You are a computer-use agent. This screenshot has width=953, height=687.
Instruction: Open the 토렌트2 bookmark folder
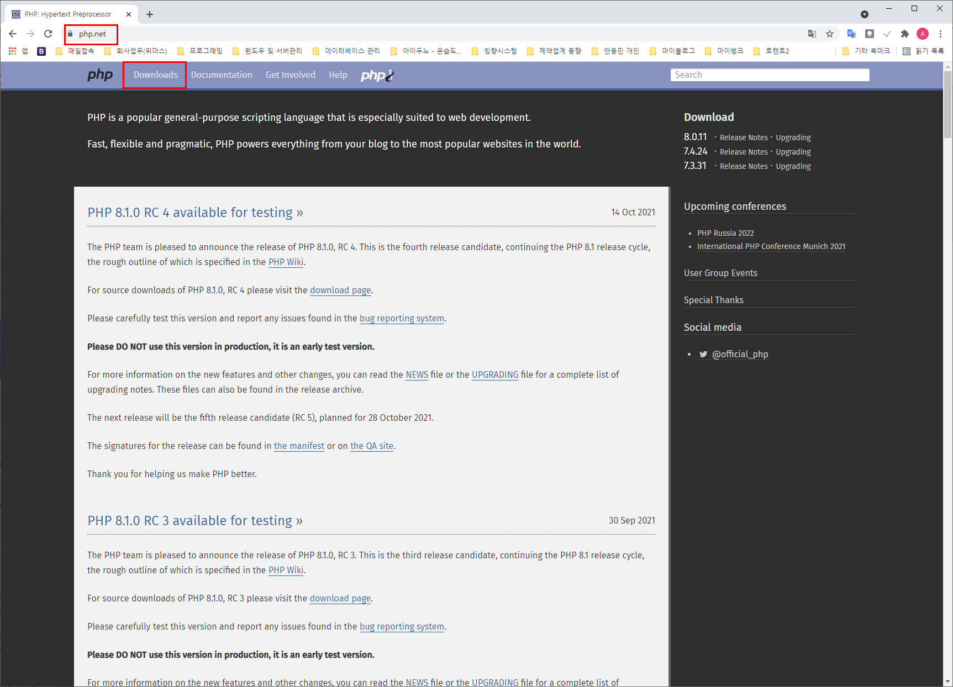(772, 51)
